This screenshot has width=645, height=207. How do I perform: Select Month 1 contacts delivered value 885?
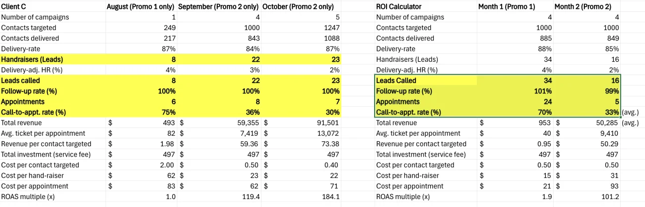[x=544, y=38]
